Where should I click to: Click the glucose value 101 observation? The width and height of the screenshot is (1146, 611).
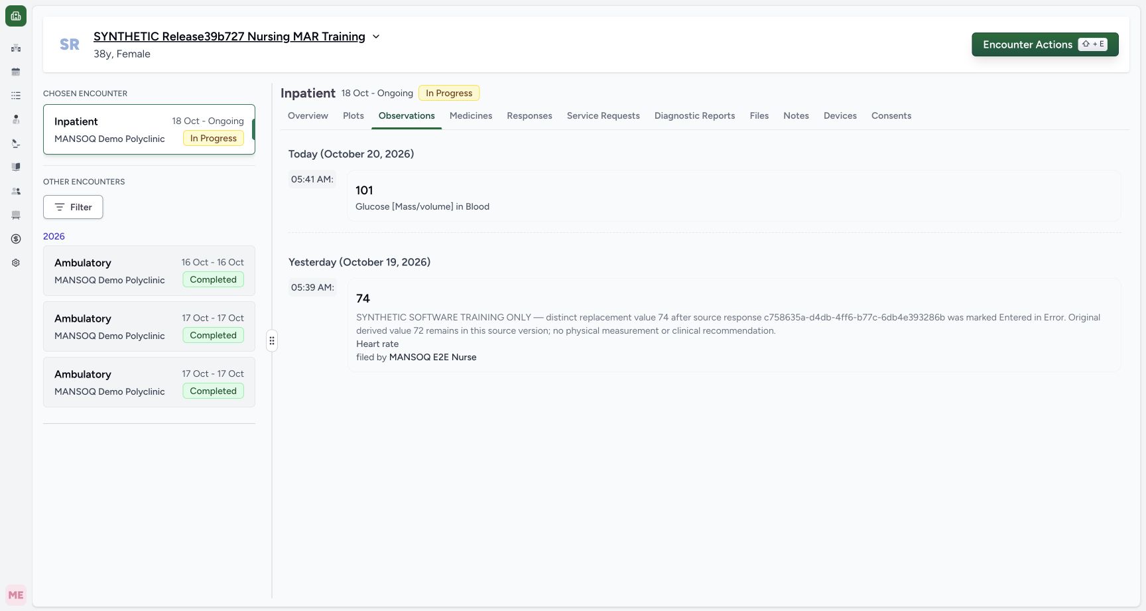pos(364,190)
